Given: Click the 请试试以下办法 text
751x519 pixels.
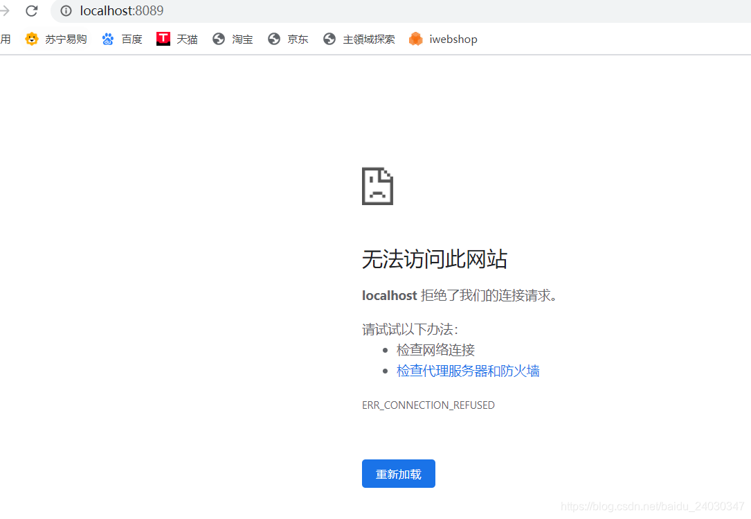Looking at the screenshot, I should point(410,330).
